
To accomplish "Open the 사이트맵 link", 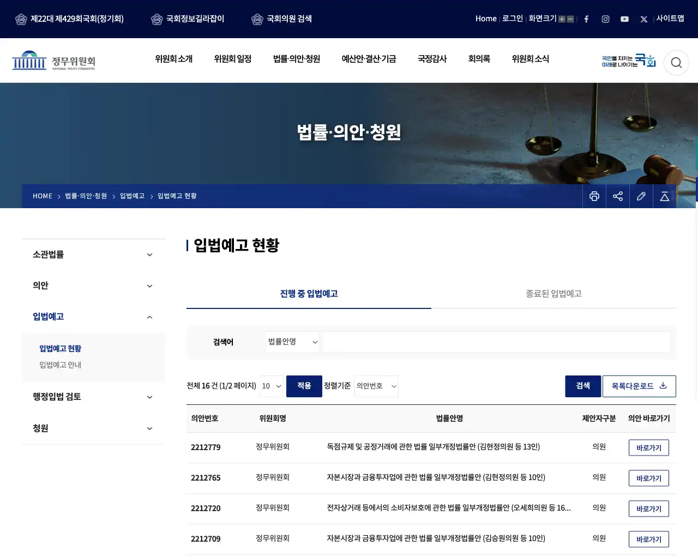I will click(x=670, y=19).
